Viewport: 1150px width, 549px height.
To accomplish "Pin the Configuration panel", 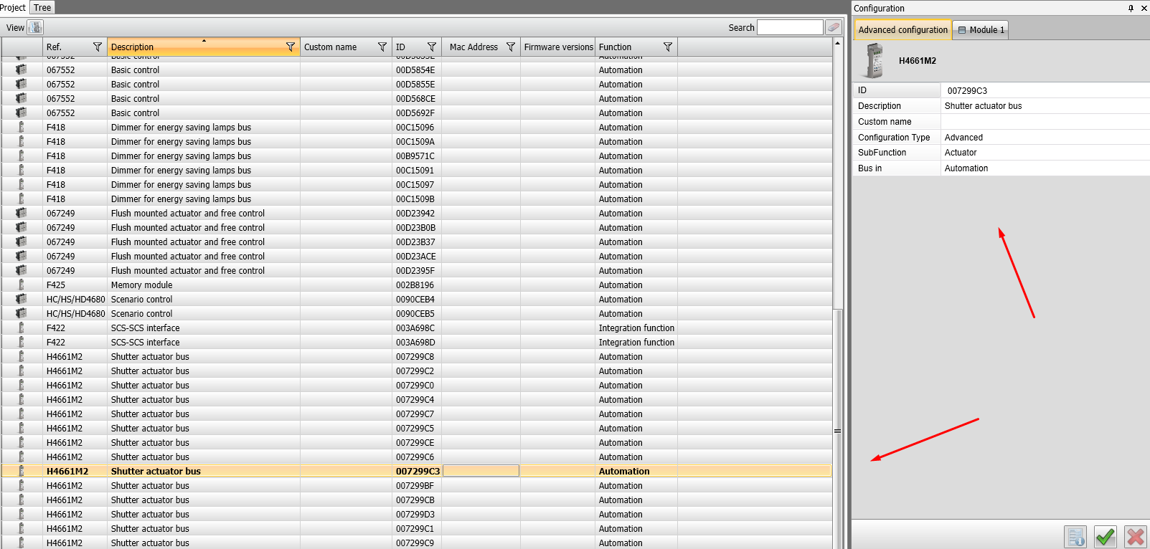I will coord(1131,9).
